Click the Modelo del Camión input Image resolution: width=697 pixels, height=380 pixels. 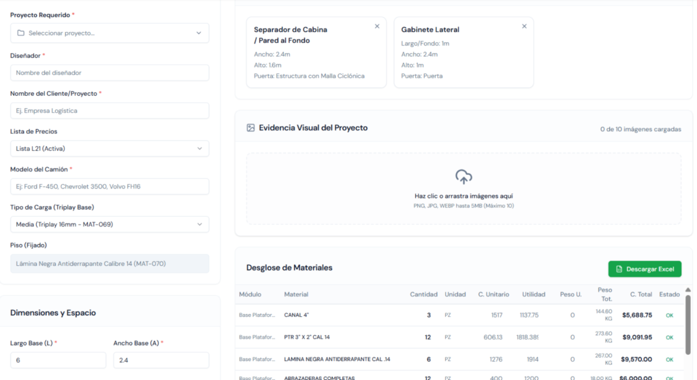tap(110, 186)
